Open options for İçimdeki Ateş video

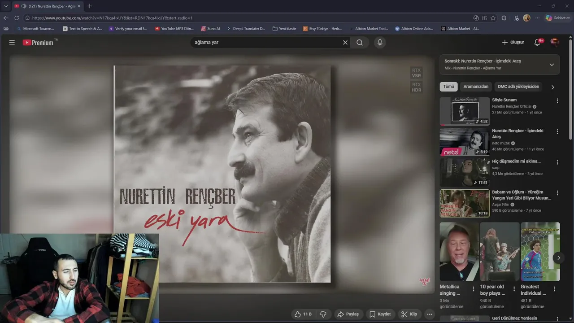[x=557, y=131]
